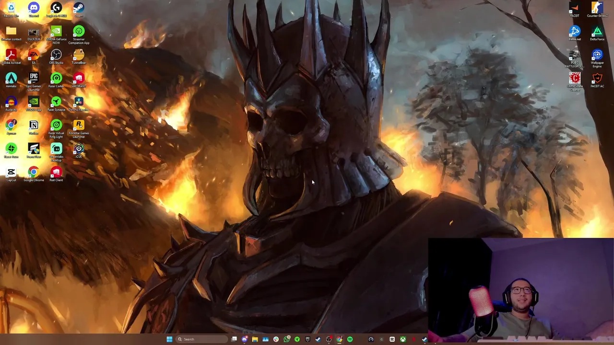Select the VALORANT desktop icon
Screen dimensions: 614x345
(x=79, y=80)
